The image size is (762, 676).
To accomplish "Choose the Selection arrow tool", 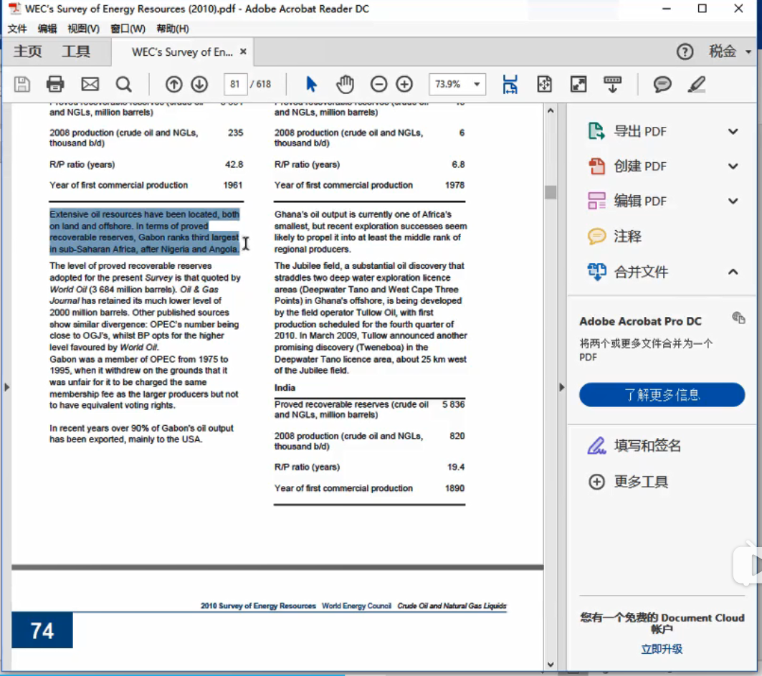I will click(312, 85).
